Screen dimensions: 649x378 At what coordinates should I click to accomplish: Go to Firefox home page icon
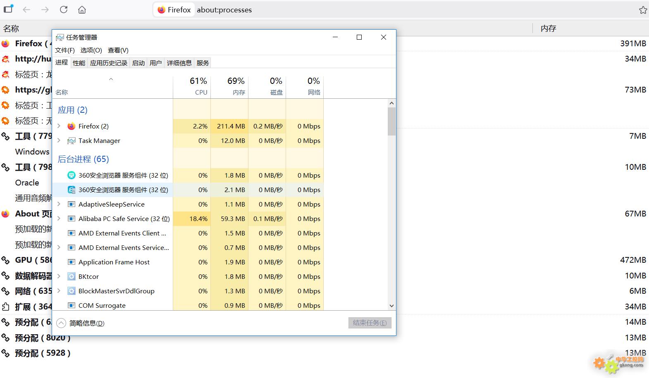(82, 10)
